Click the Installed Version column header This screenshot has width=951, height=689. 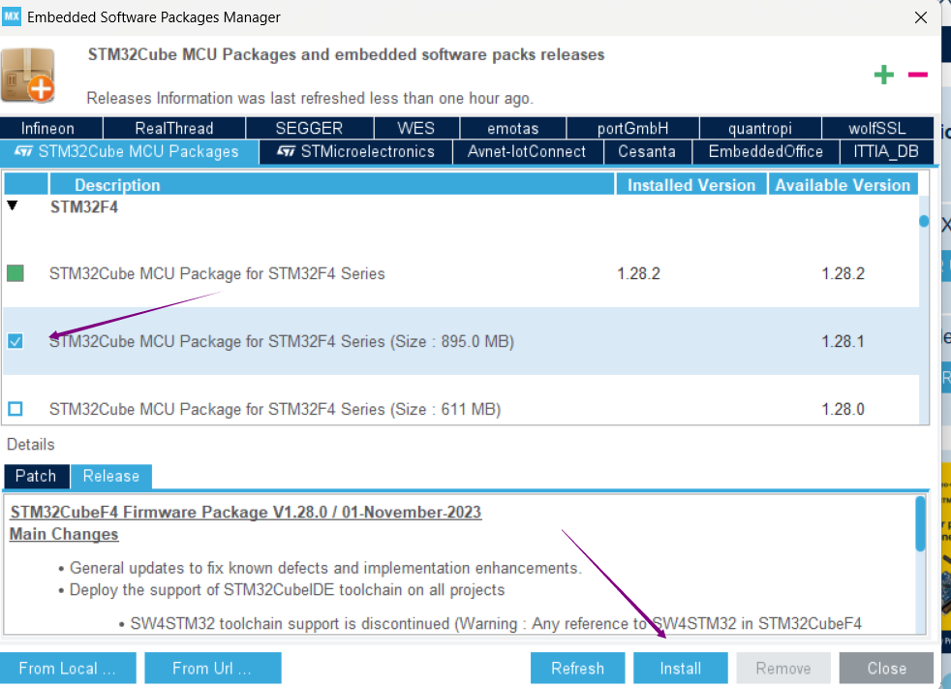(x=691, y=185)
